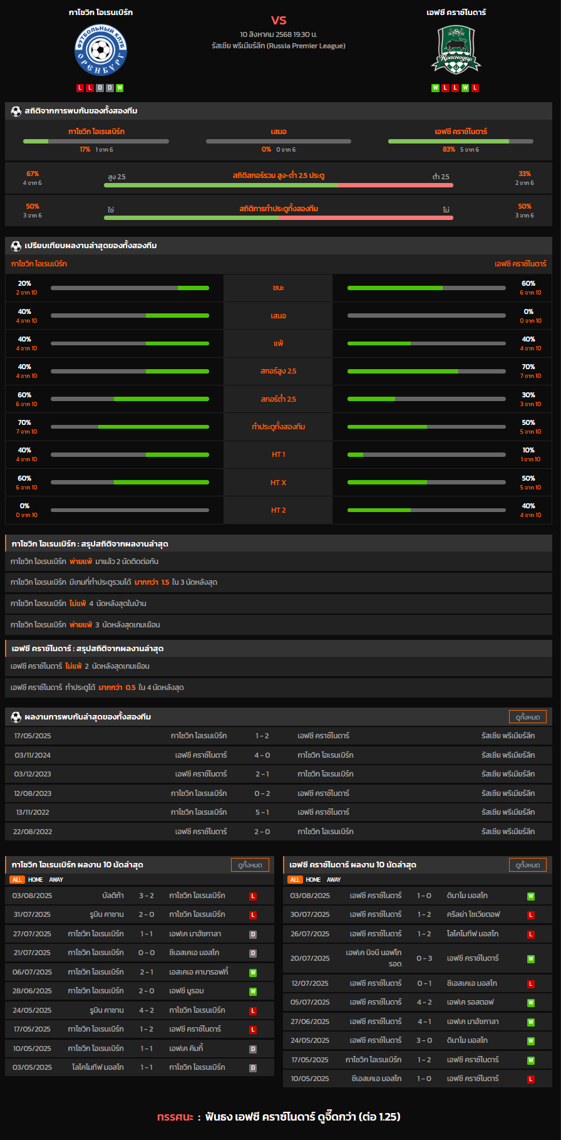Click soccer ball icon beside head-to-head statistics header
This screenshot has height=1140, width=561.
(16, 111)
